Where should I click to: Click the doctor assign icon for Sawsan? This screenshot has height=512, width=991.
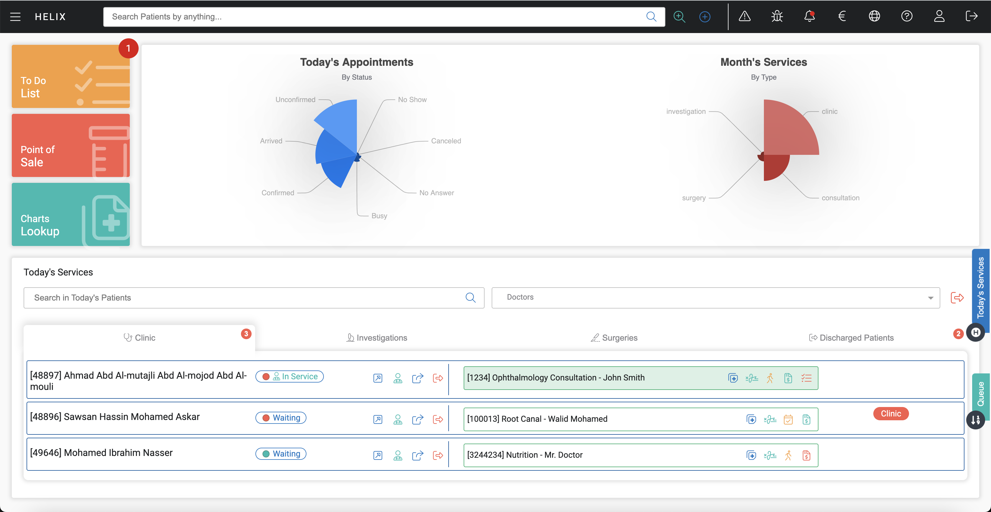pos(398,419)
